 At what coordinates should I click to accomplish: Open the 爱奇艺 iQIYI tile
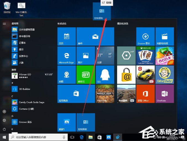coord(86,74)
